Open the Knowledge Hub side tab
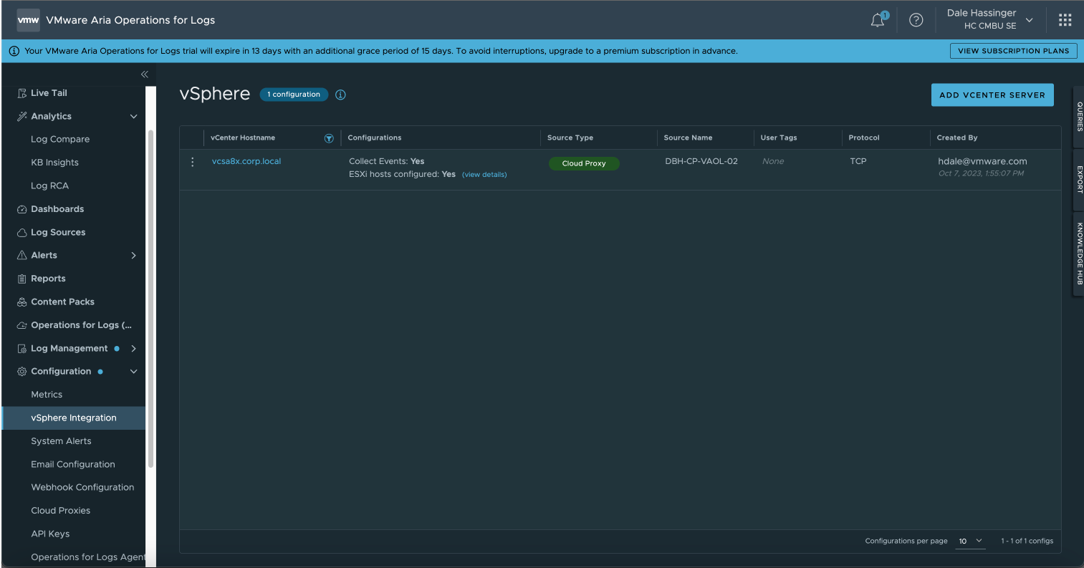 [x=1079, y=254]
